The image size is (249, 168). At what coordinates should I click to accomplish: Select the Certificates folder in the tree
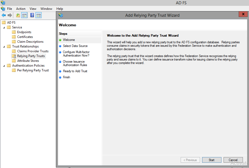click(x=25, y=37)
